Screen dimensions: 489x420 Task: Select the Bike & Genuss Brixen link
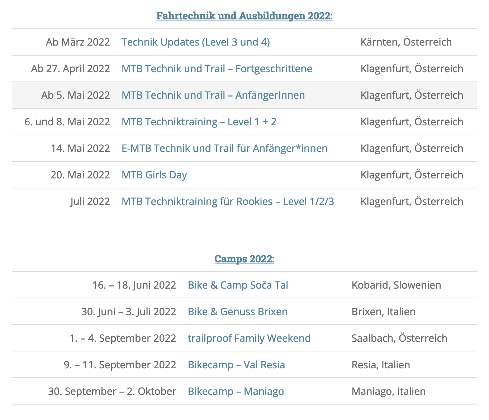tap(238, 312)
